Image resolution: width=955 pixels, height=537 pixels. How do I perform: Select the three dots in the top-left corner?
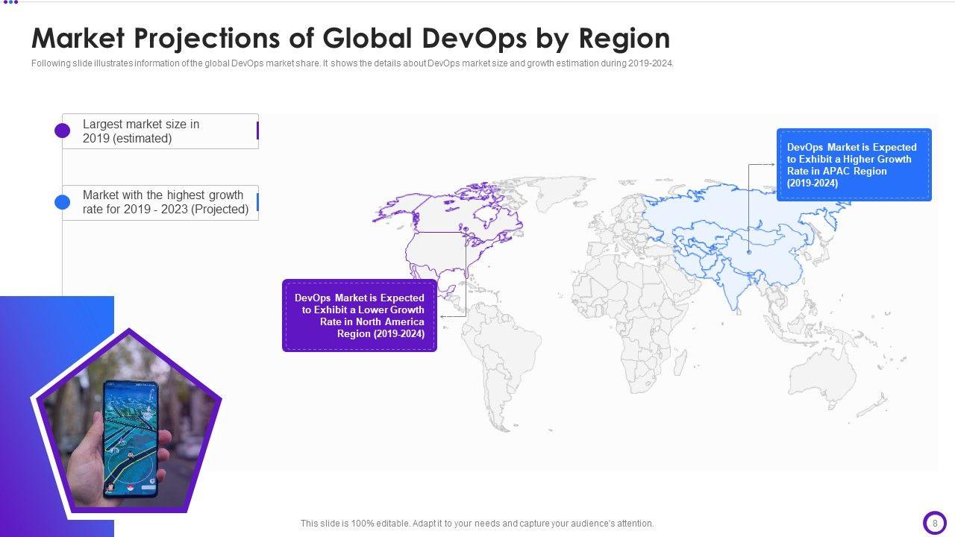point(10,2)
